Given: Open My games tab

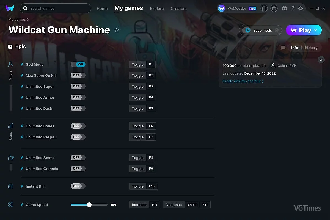Looking at the screenshot, I should 129,8.
